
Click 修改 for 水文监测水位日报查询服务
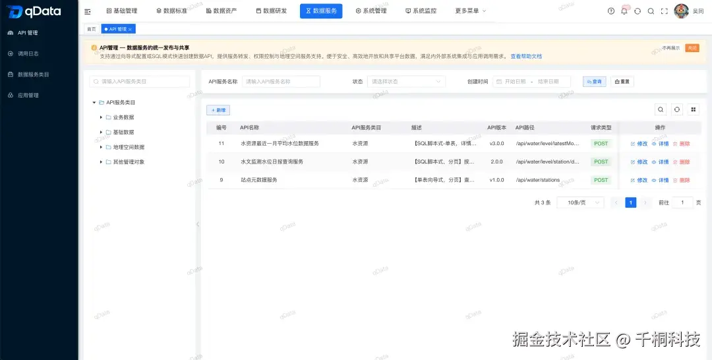(639, 162)
